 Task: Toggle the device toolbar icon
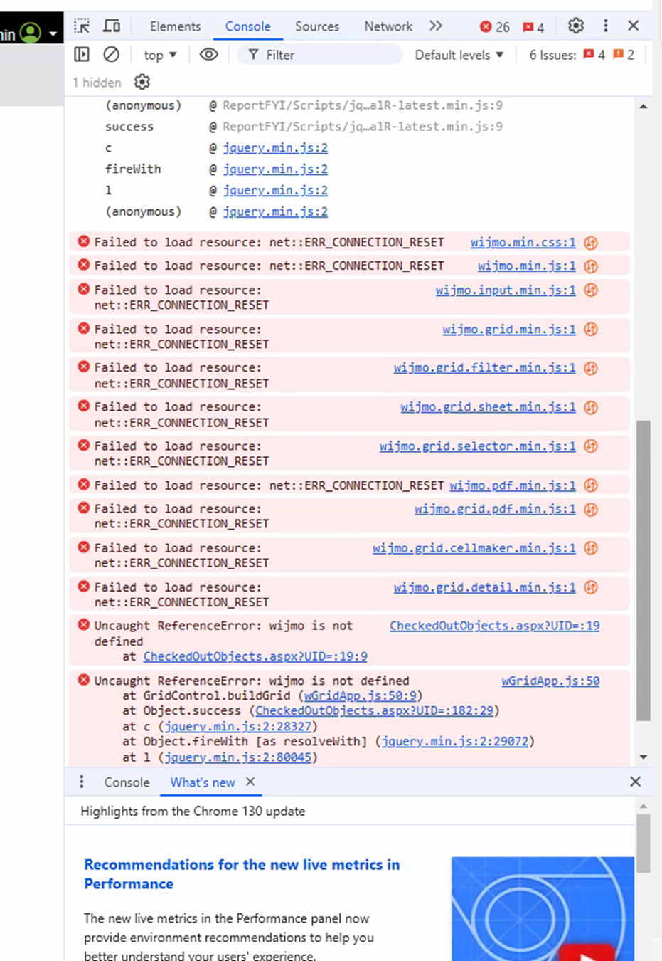pos(112,26)
